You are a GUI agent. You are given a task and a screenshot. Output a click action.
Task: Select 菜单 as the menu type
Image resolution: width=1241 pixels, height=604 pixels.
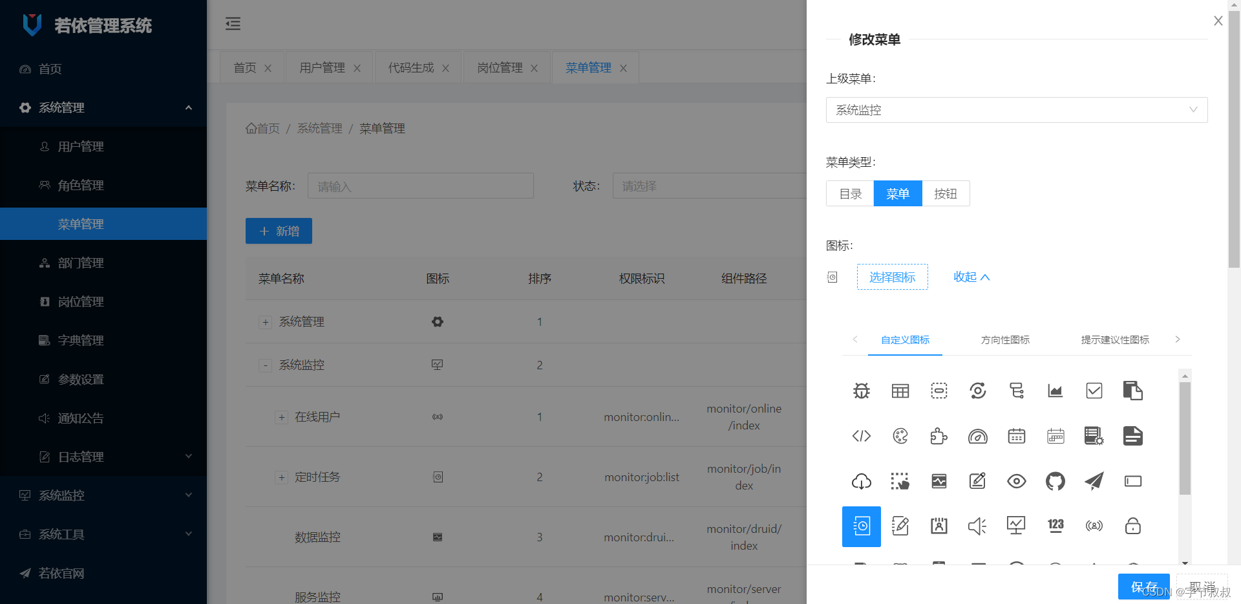point(897,193)
